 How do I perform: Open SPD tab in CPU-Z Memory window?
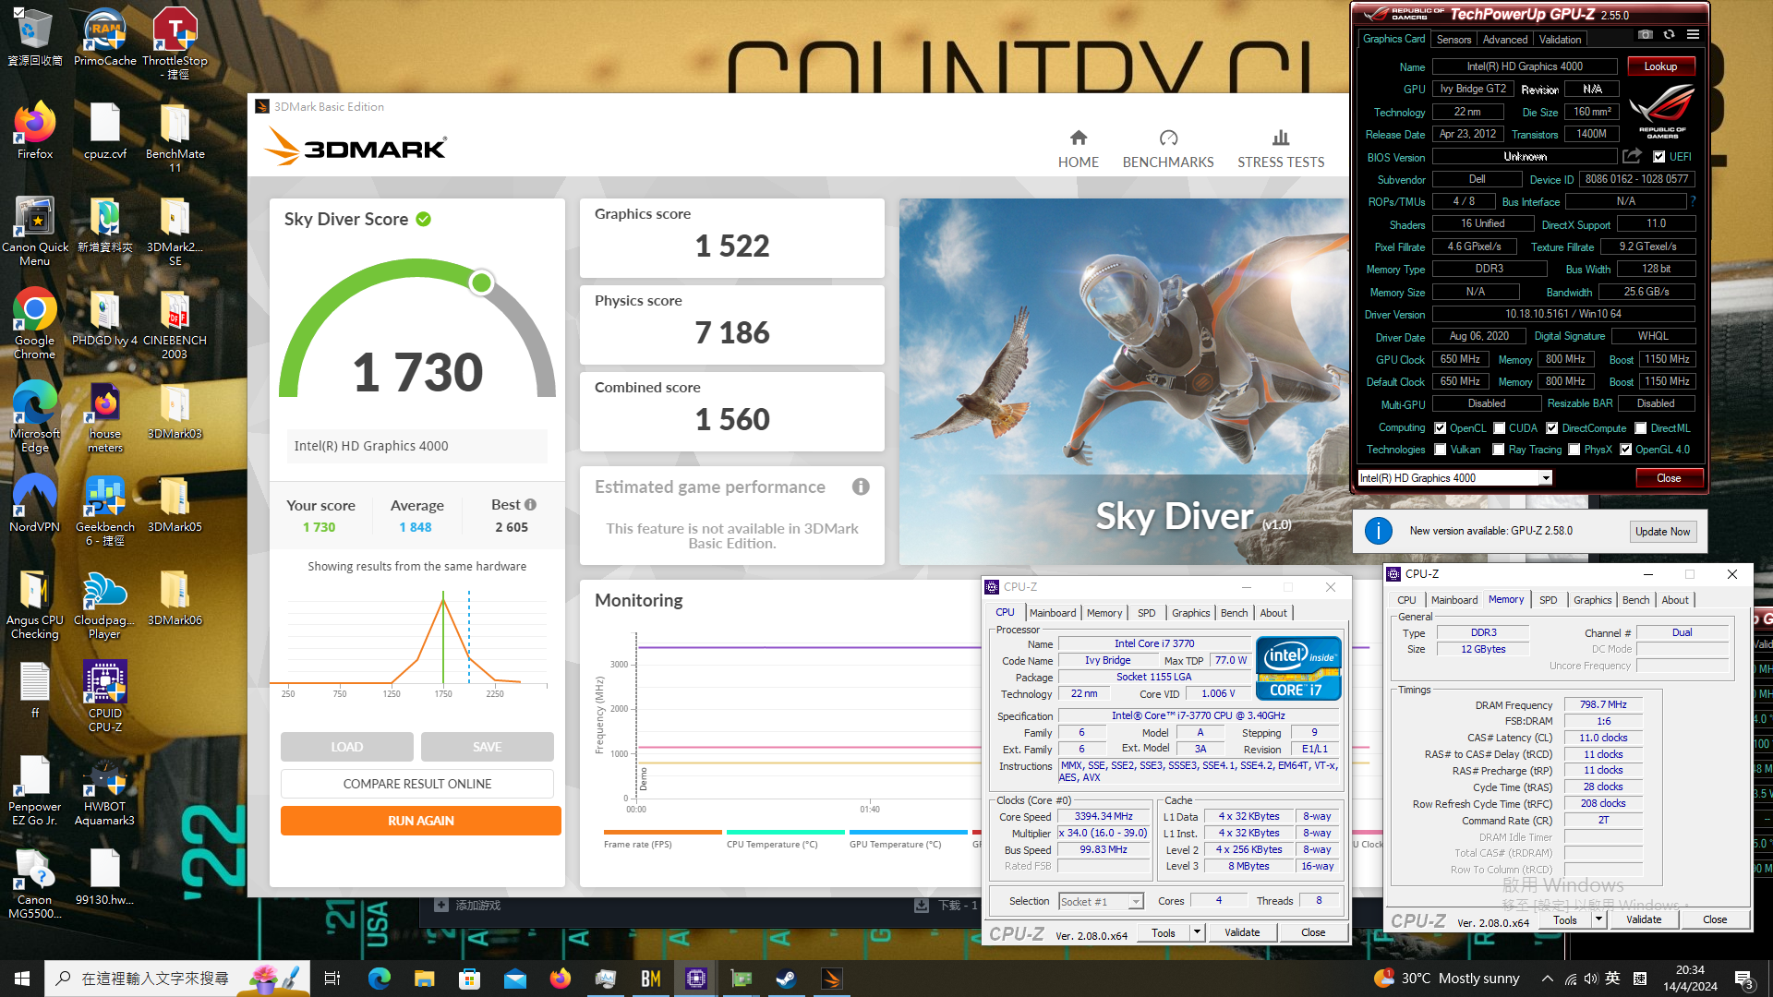(x=1549, y=600)
